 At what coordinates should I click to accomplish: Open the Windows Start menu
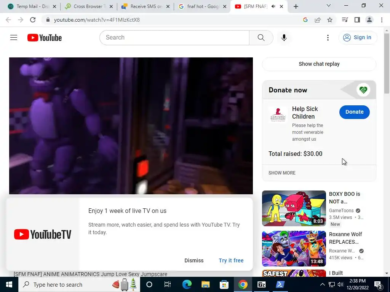tap(9, 284)
